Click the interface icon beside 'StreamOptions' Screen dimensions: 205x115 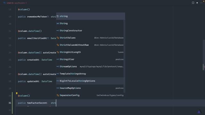tap(58, 66)
